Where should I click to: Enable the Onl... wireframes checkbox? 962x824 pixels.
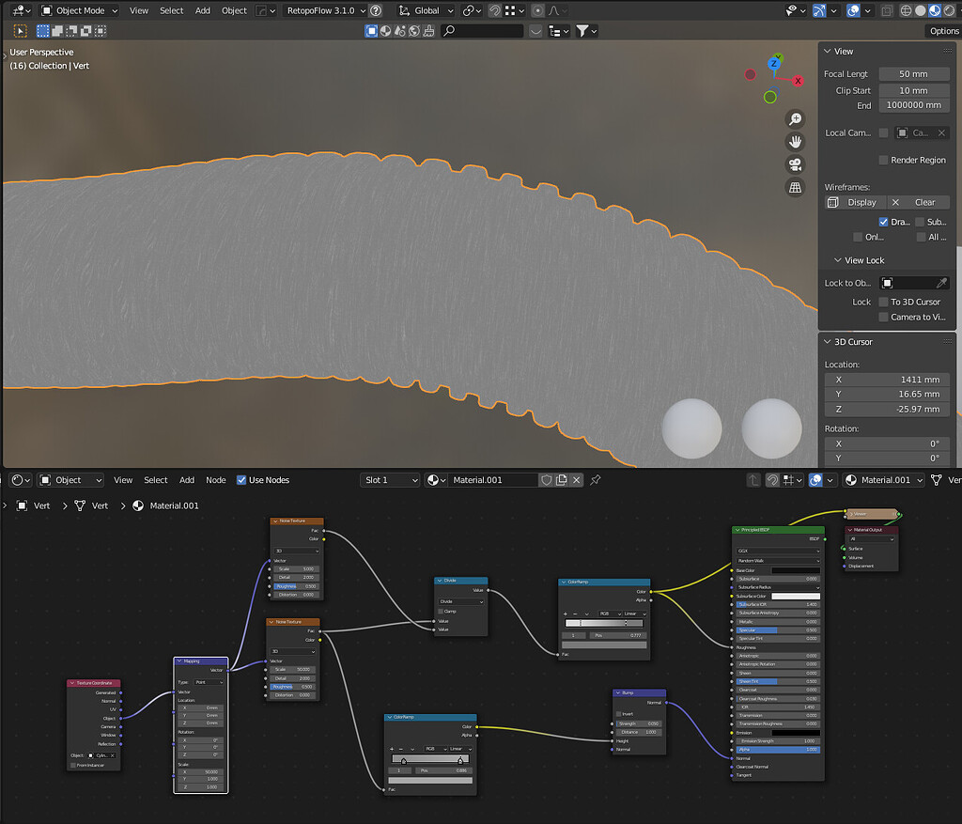pyautogui.click(x=858, y=237)
